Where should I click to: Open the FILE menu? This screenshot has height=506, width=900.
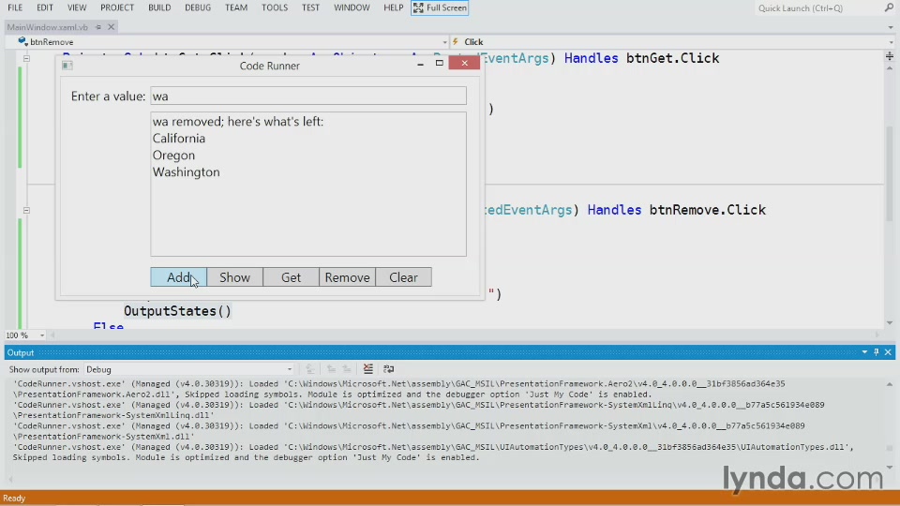point(15,7)
